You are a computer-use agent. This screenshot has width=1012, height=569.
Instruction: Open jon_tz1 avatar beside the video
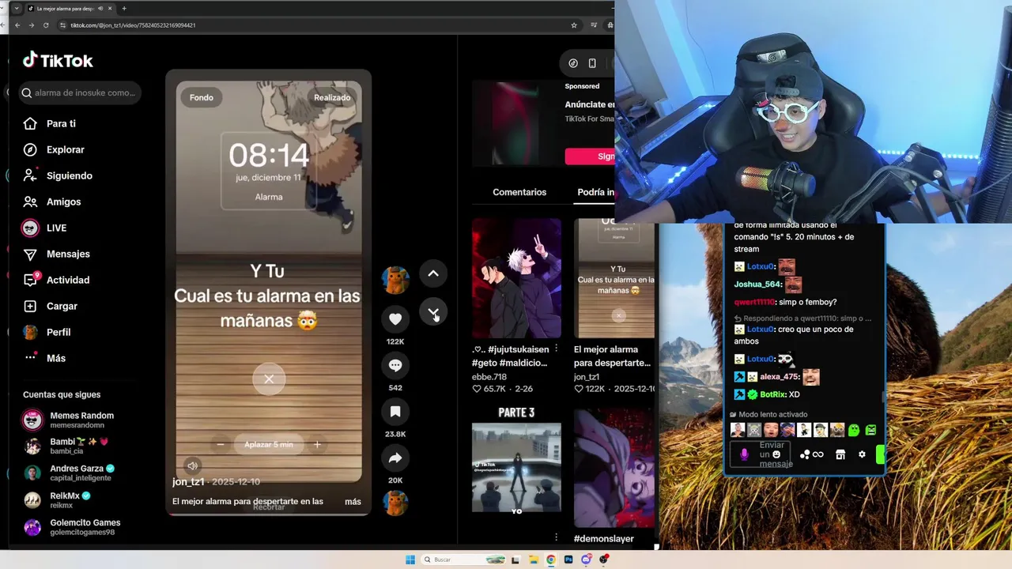pos(395,280)
